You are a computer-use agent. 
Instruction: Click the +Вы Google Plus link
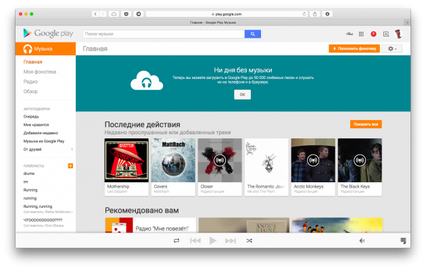coord(350,34)
